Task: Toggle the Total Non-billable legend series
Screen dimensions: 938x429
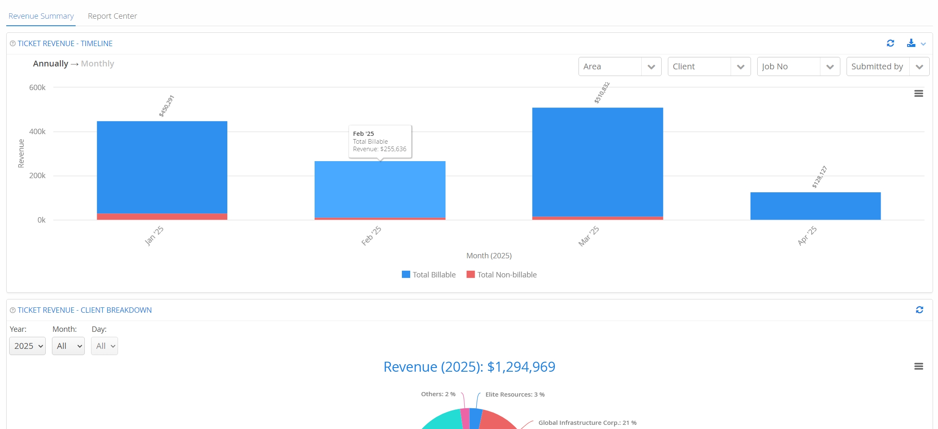Action: click(x=502, y=275)
